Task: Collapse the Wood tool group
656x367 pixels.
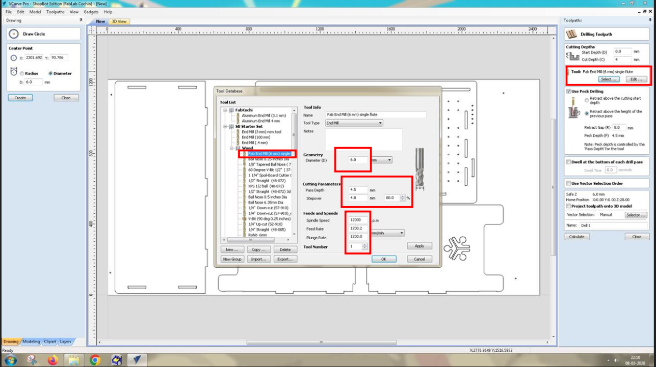Action: tap(231, 148)
